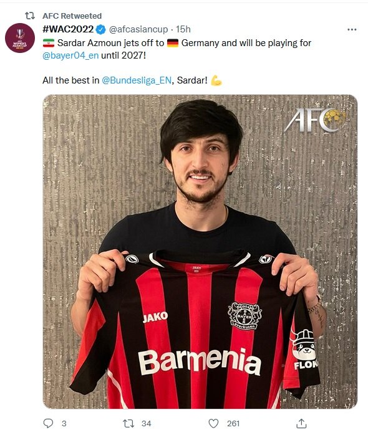This screenshot has height=435, width=368.
Task: Like the tweet with heart icon
Action: pos(213,423)
